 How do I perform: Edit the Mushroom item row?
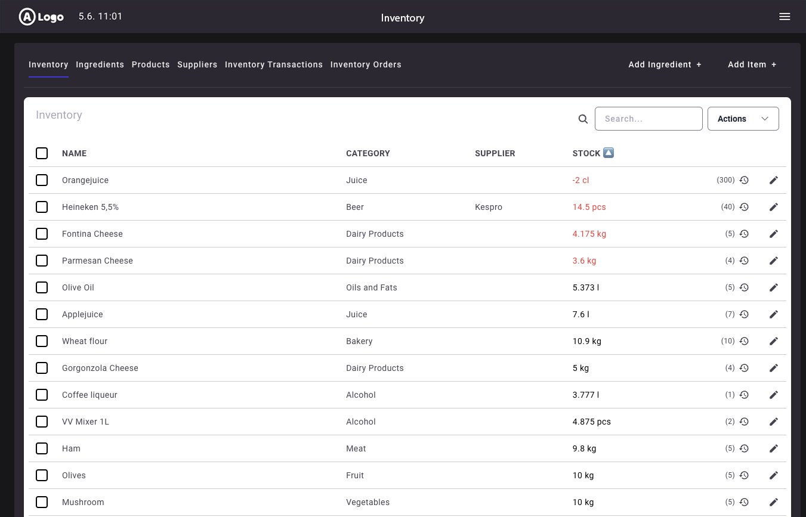[773, 502]
